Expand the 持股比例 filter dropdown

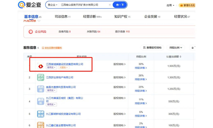(x=177, y=48)
